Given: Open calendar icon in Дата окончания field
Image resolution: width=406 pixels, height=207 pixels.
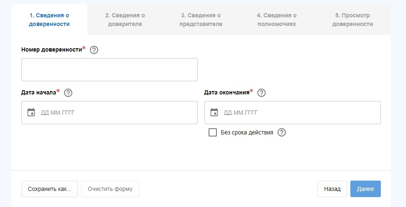Looking at the screenshot, I should pyautogui.click(x=214, y=113).
